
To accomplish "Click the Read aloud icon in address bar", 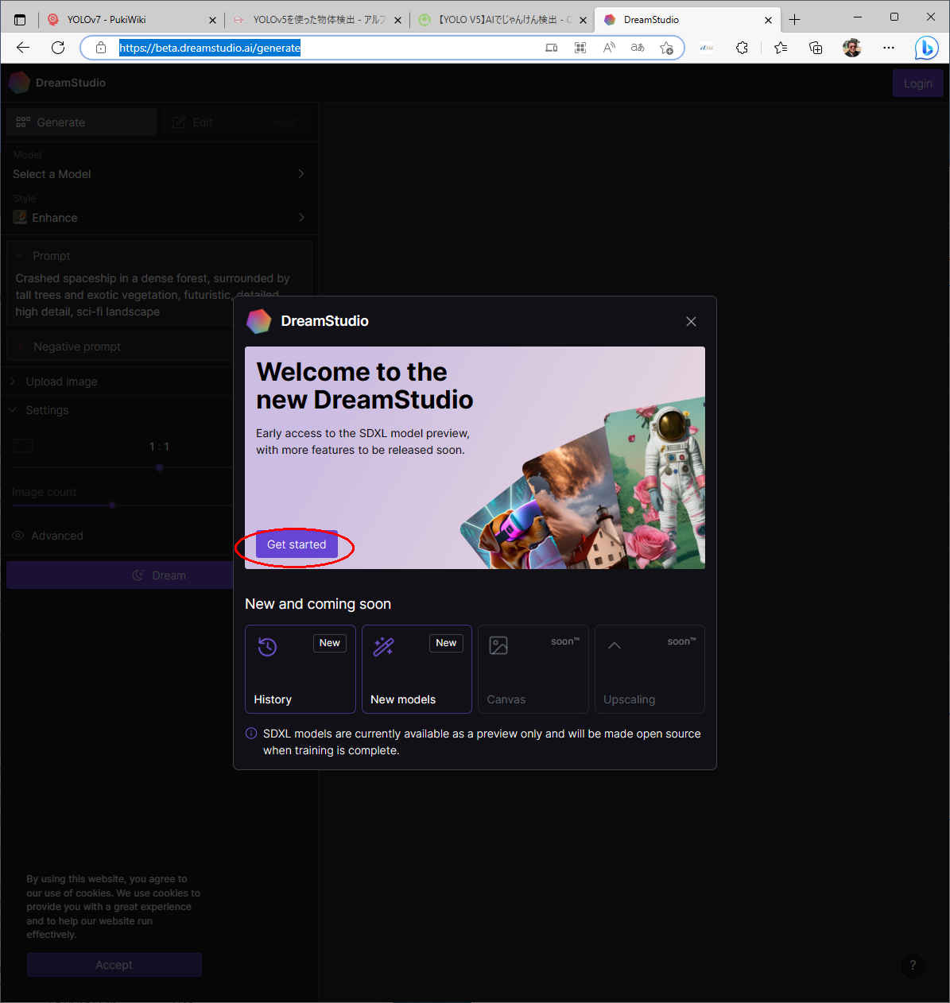I will point(609,48).
